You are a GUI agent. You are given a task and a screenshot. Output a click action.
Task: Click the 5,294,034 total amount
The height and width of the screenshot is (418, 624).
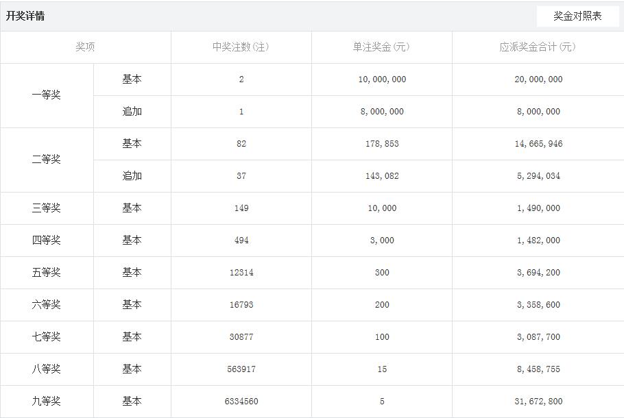tap(538, 176)
